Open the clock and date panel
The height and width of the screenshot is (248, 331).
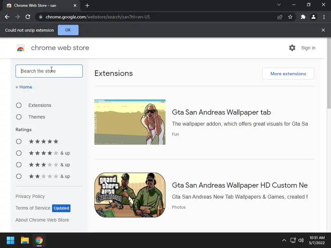click(317, 240)
